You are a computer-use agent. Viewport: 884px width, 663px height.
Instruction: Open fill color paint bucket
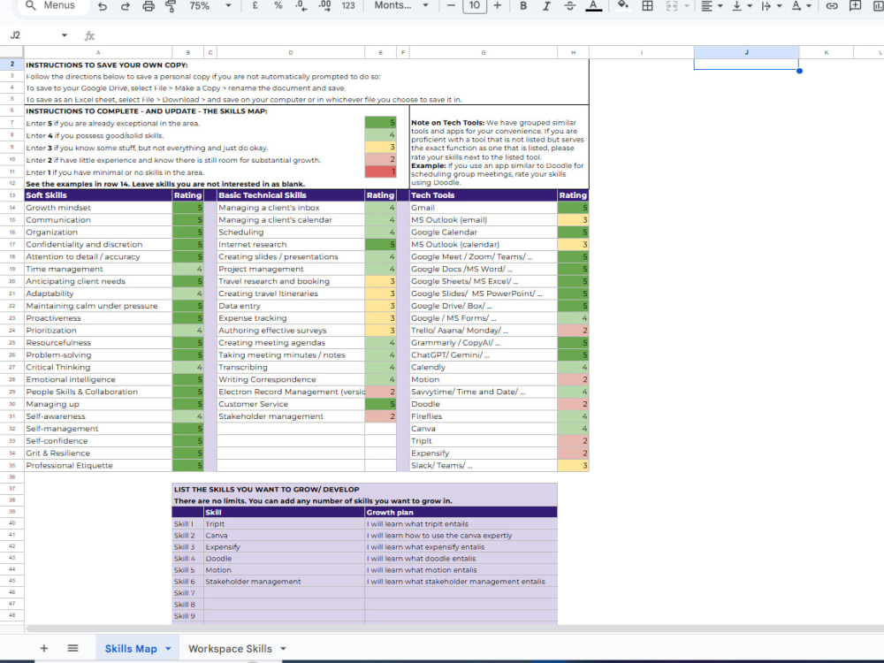click(x=623, y=5)
